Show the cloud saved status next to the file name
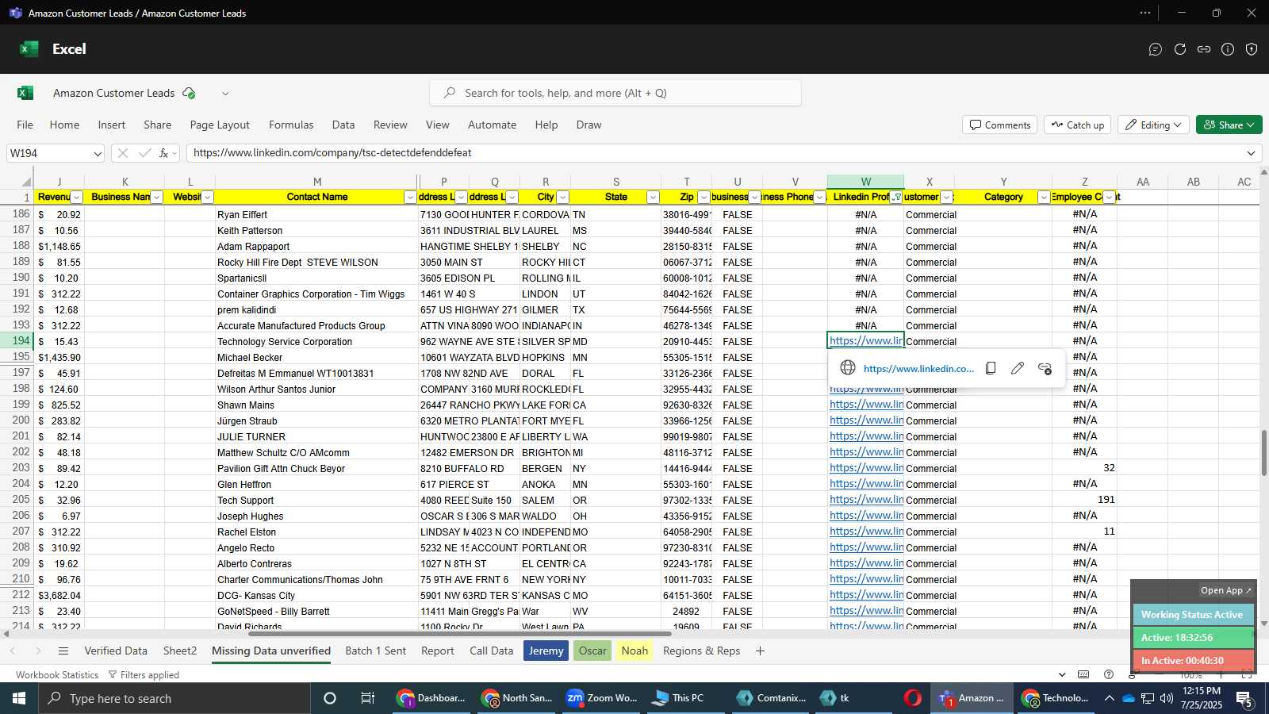Image resolution: width=1269 pixels, height=714 pixels. (189, 93)
